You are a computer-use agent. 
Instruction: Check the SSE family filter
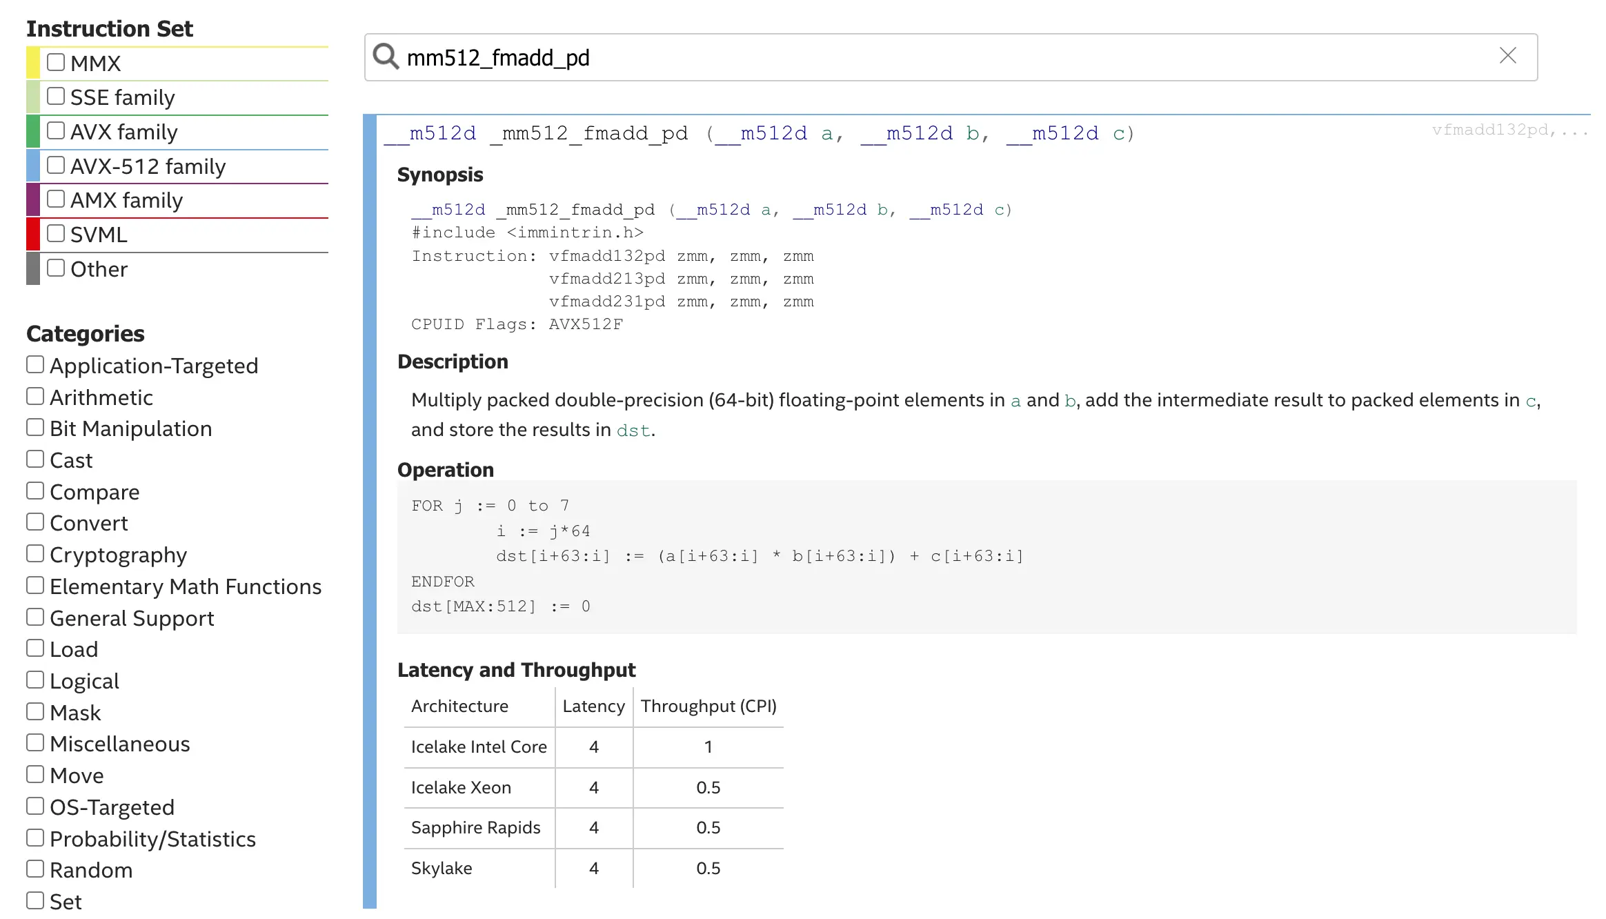pos(56,95)
